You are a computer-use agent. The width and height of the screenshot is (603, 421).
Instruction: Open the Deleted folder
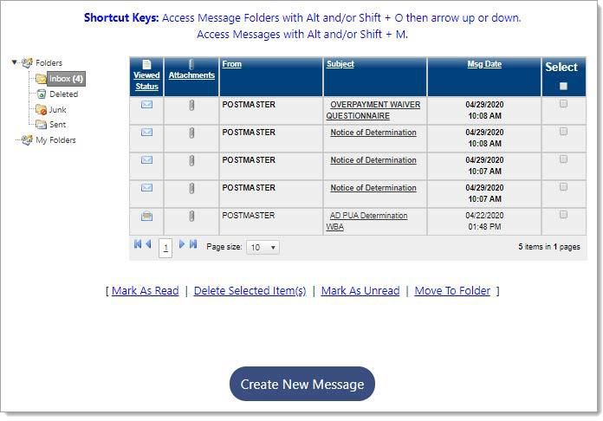tap(63, 94)
